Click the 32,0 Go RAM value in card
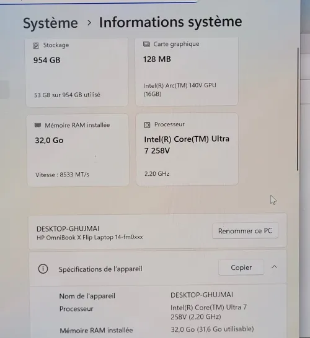The height and width of the screenshot is (338, 310). point(49,141)
